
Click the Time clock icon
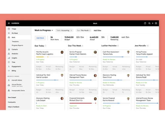tap(9, 62)
